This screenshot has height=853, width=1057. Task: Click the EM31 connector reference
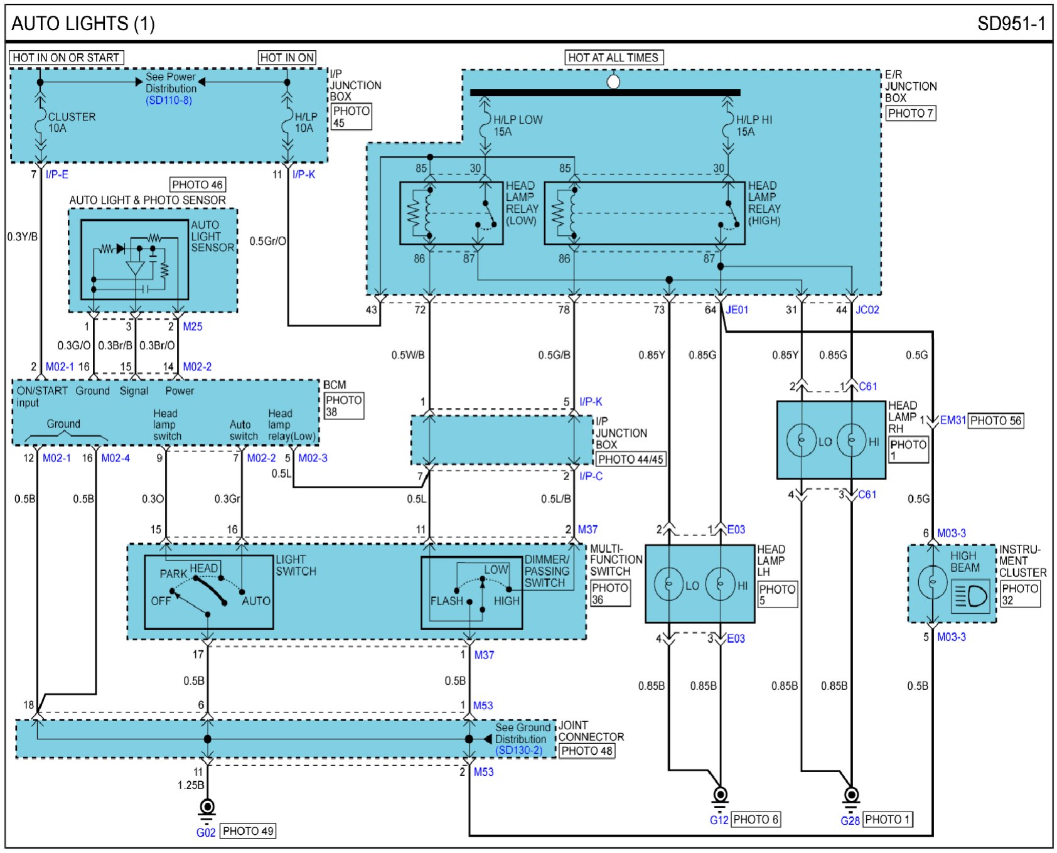click(953, 420)
